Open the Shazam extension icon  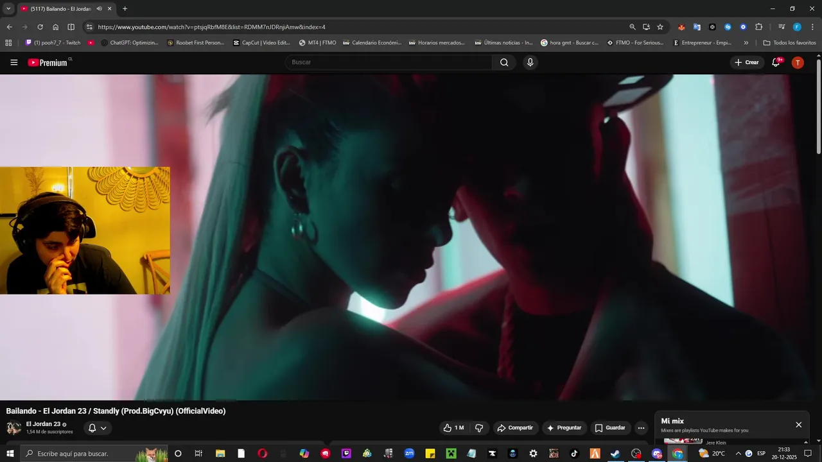pos(728,27)
